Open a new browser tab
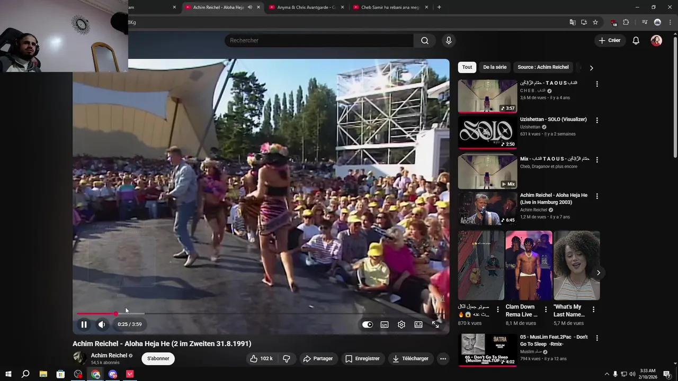This screenshot has width=678, height=381. [439, 7]
